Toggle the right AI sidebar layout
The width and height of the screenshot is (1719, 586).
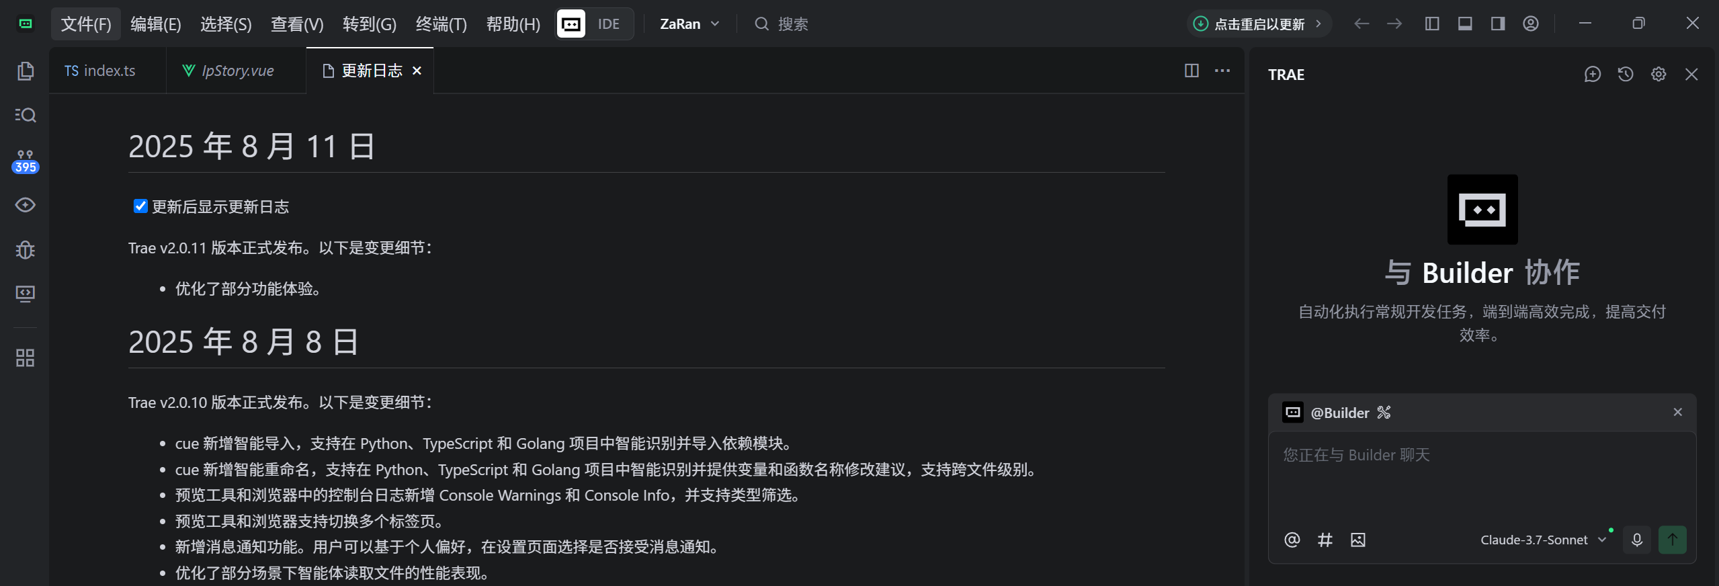click(1498, 24)
